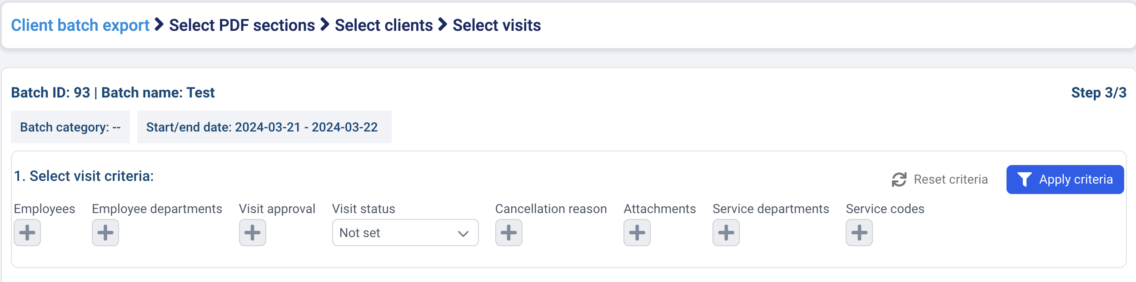This screenshot has width=1136, height=282.
Task: Click the plus icon under Employee departments
Action: coord(105,233)
